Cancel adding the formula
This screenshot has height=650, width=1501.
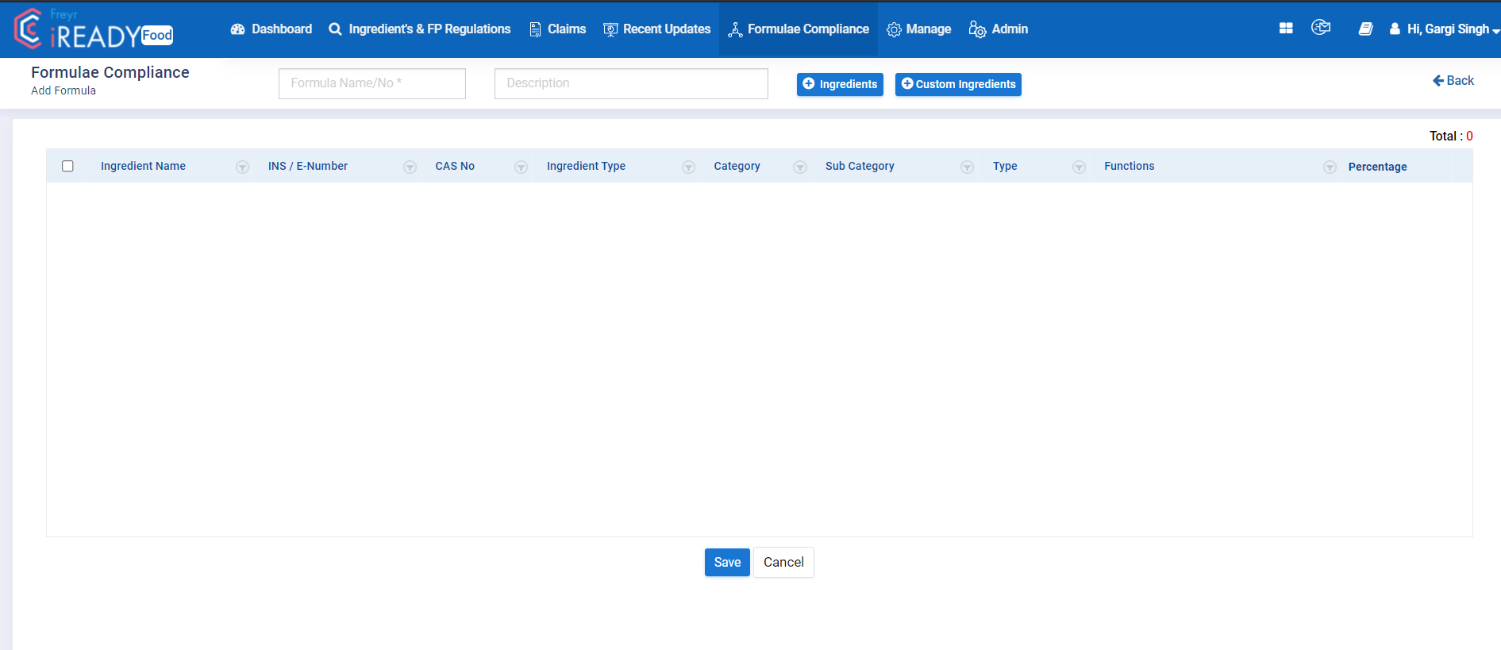[783, 562]
